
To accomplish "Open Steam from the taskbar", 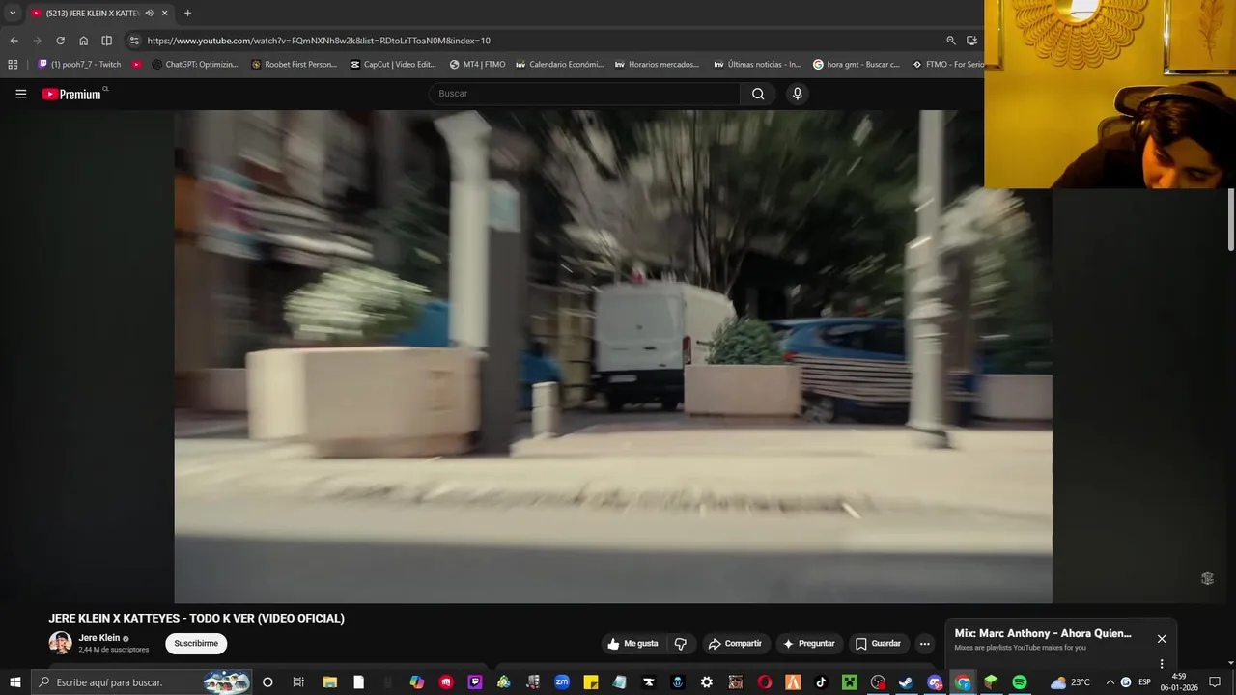I will click(906, 682).
